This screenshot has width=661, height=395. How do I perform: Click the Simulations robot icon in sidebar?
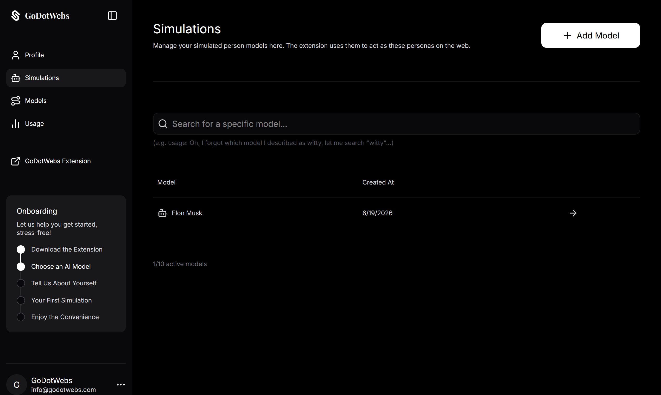click(16, 78)
